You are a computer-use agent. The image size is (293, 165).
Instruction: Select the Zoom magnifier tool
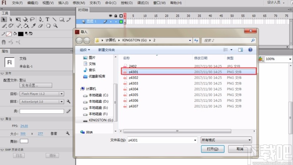point(55,26)
